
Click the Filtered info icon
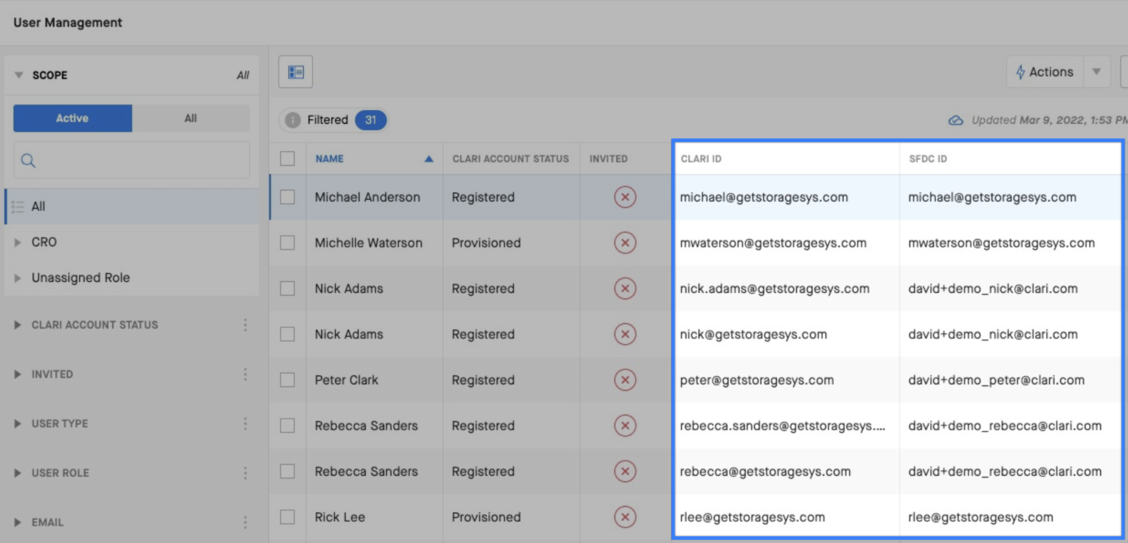293,120
